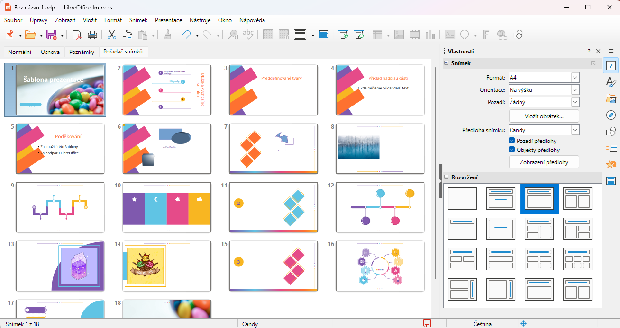
Task: Click the sidebar help question mark
Action: pos(589,51)
